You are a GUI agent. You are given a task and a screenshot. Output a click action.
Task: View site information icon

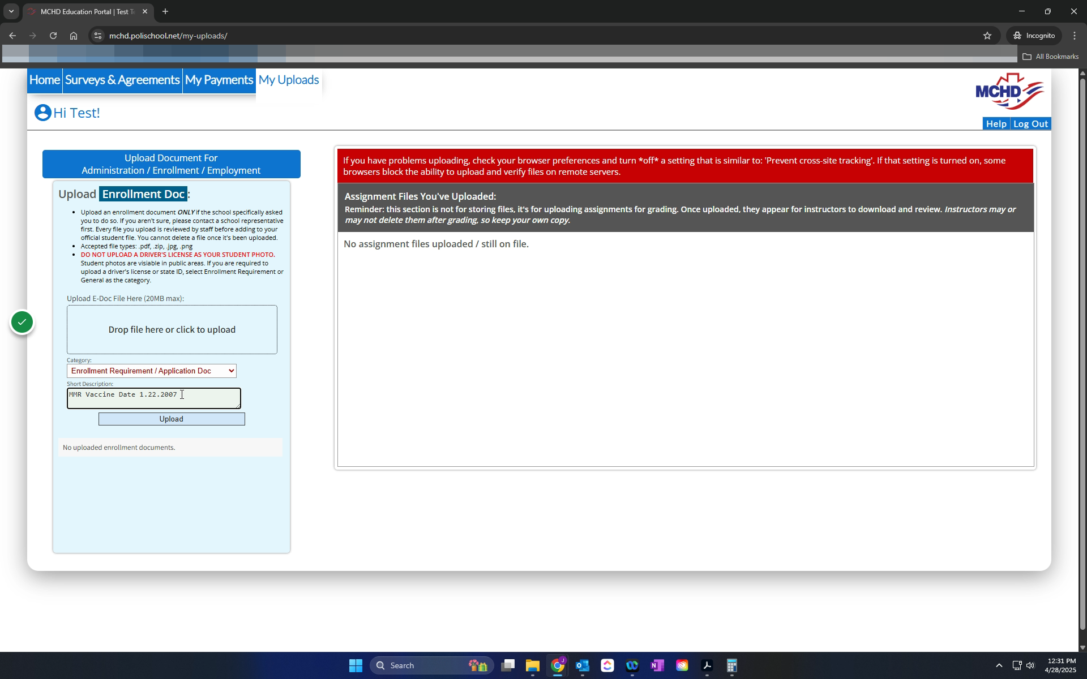(97, 36)
